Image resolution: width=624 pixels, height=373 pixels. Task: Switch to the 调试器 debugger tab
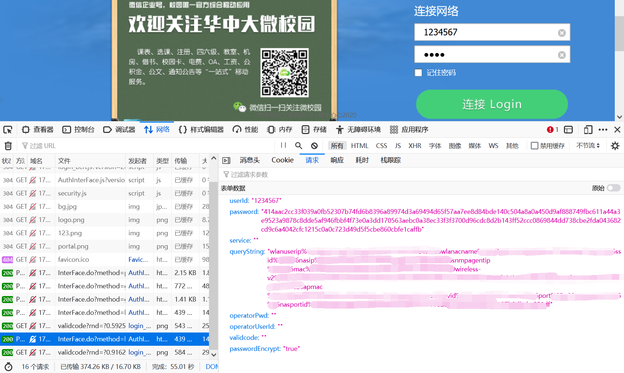pyautogui.click(x=119, y=130)
